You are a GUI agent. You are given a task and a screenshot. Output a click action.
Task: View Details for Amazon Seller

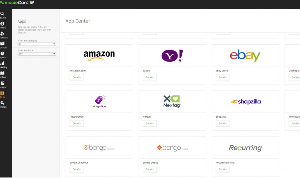coord(76,77)
